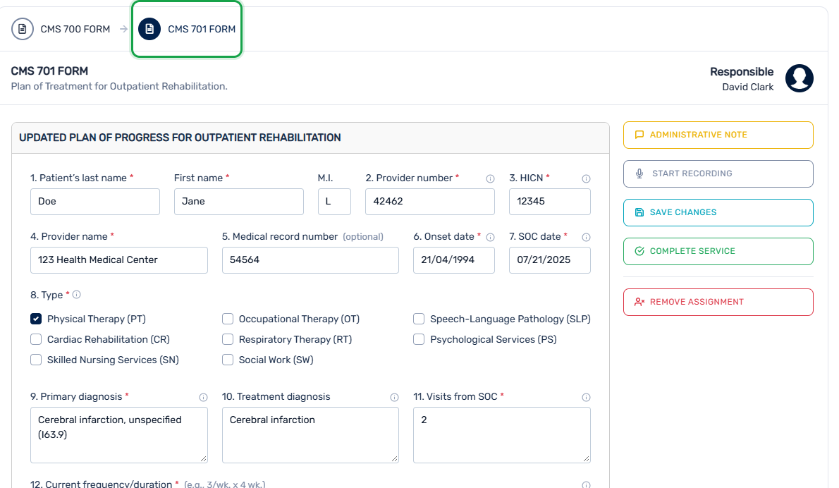
Task: Select Psychological Services (PS) checkbox
Action: 418,339
